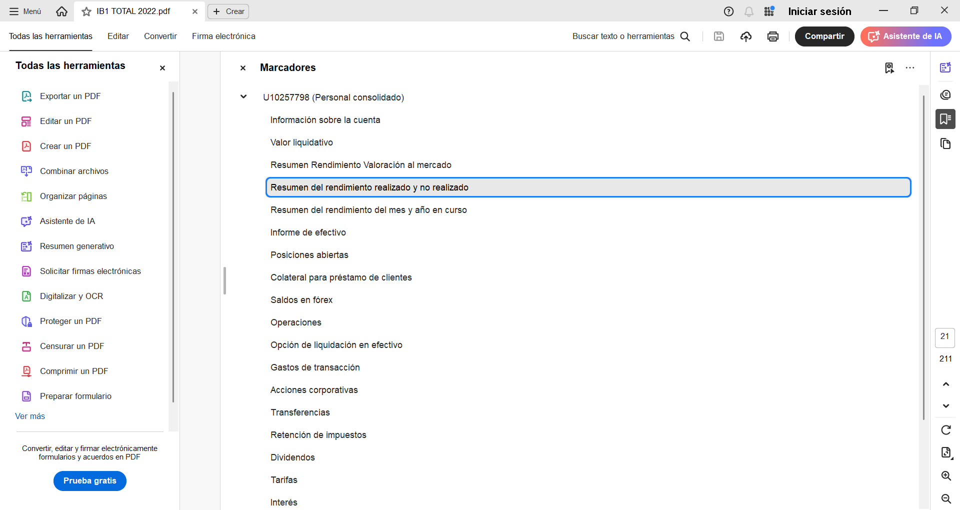Open page display settings icon
960x510 pixels.
[946, 453]
